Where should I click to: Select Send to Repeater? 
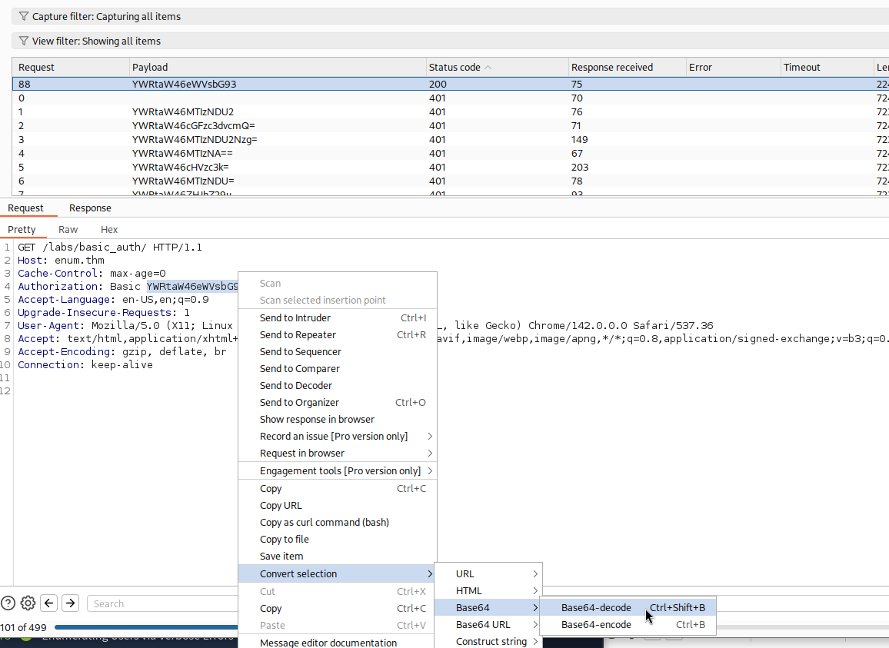(x=338, y=335)
